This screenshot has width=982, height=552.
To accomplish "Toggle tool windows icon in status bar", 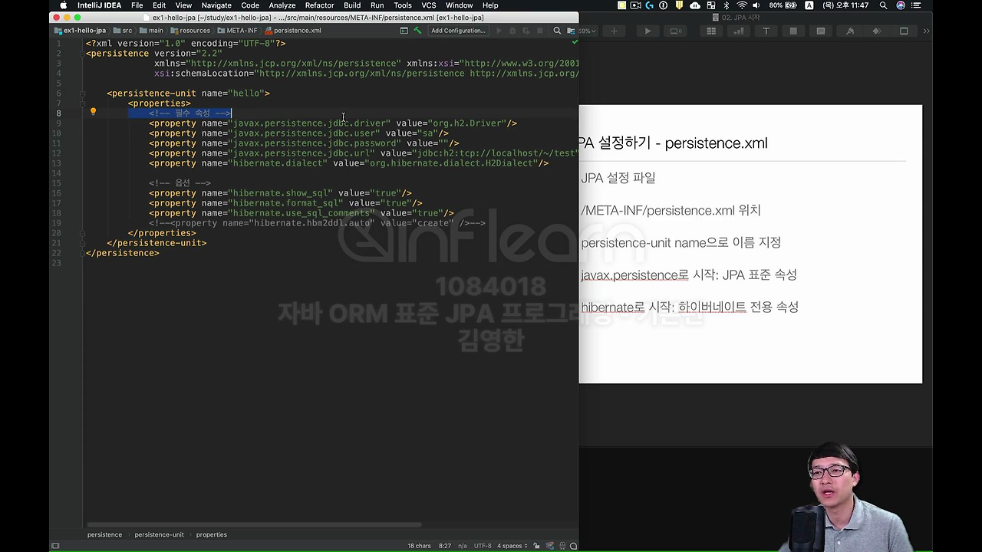I will click(x=55, y=546).
